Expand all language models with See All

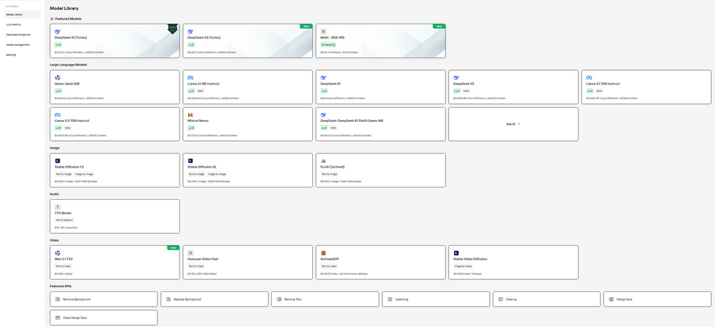pyautogui.click(x=513, y=124)
